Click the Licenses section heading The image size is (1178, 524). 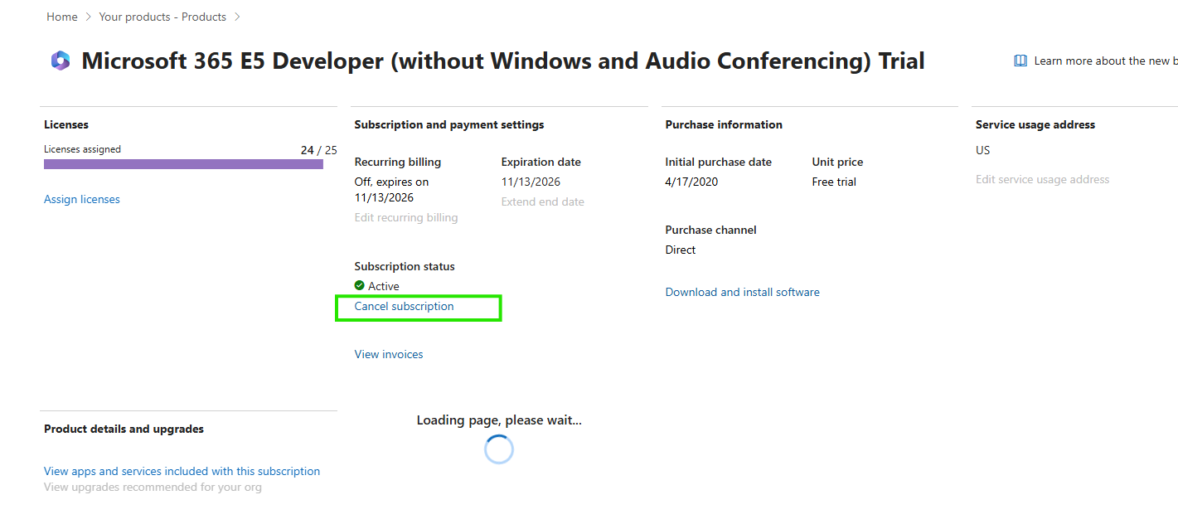66,124
